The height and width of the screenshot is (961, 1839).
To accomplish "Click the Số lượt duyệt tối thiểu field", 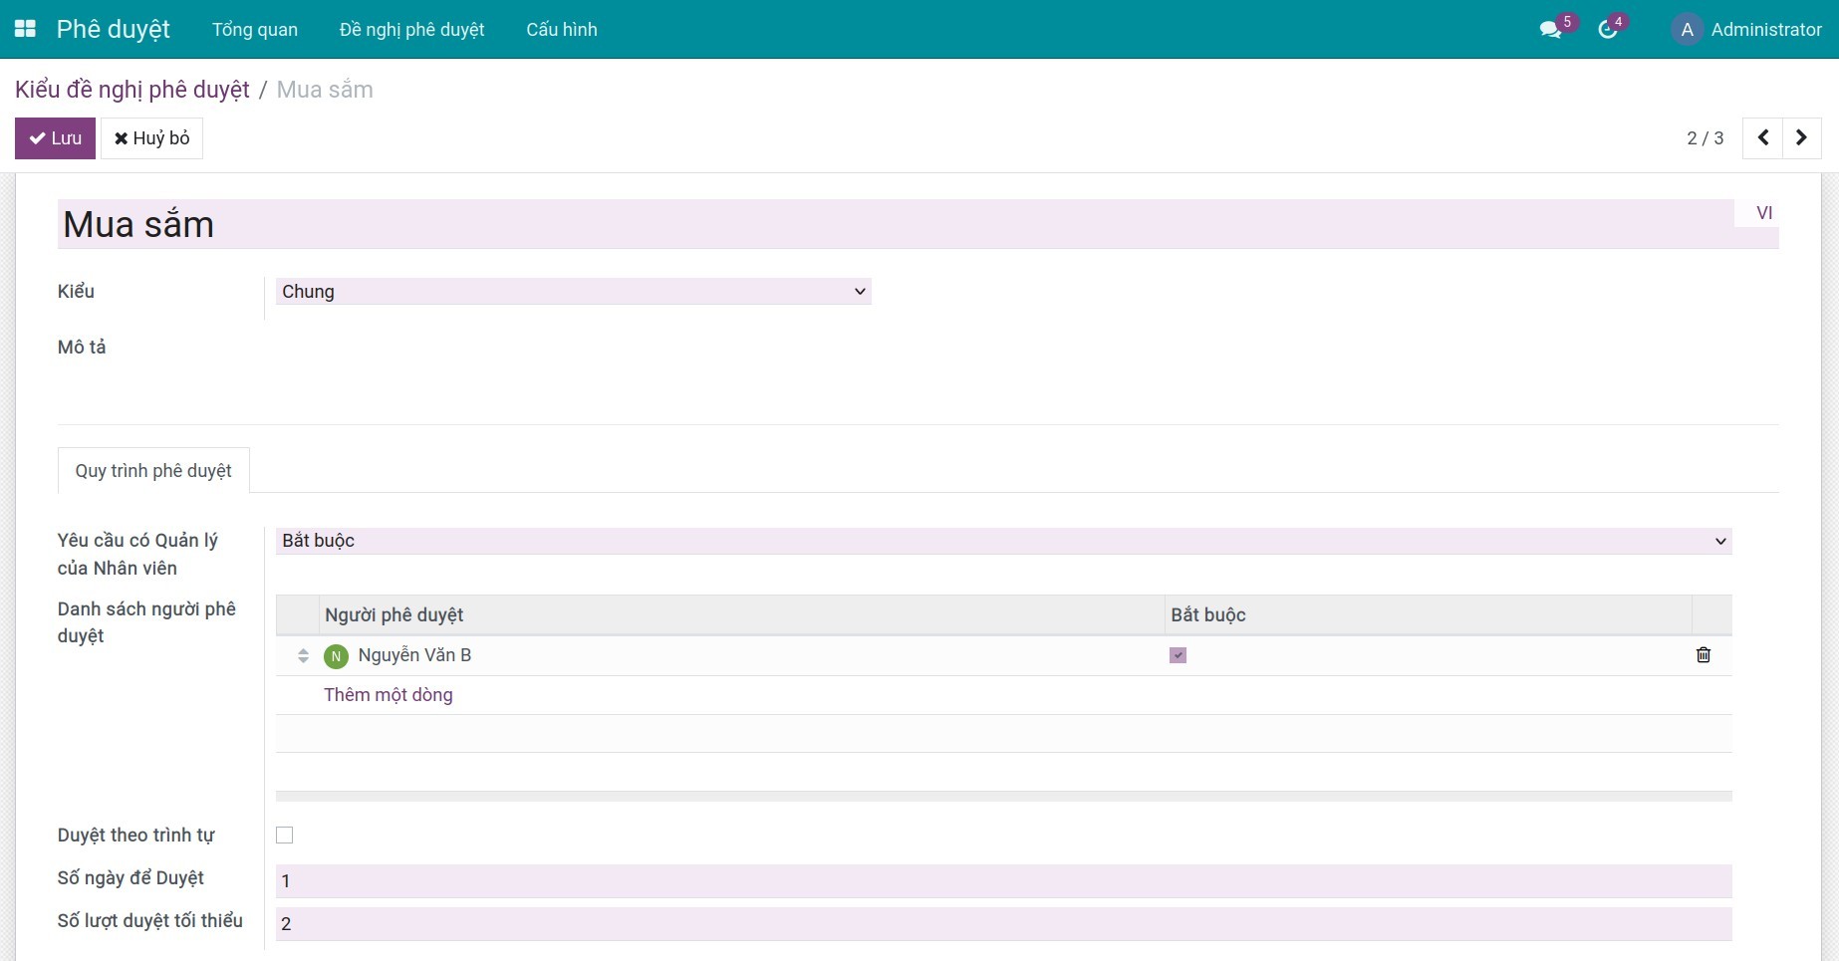I will pos(1004,924).
